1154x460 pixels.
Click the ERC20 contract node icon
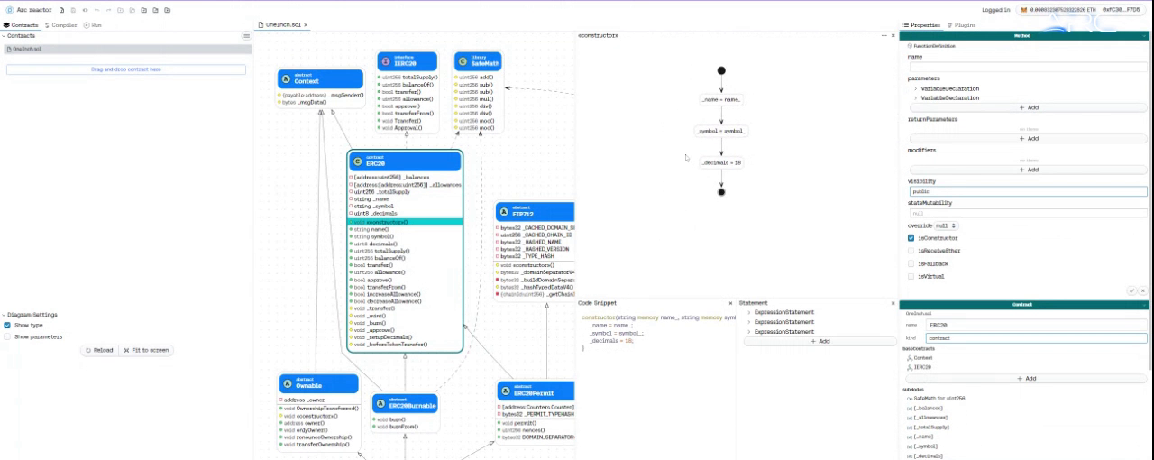(x=357, y=161)
